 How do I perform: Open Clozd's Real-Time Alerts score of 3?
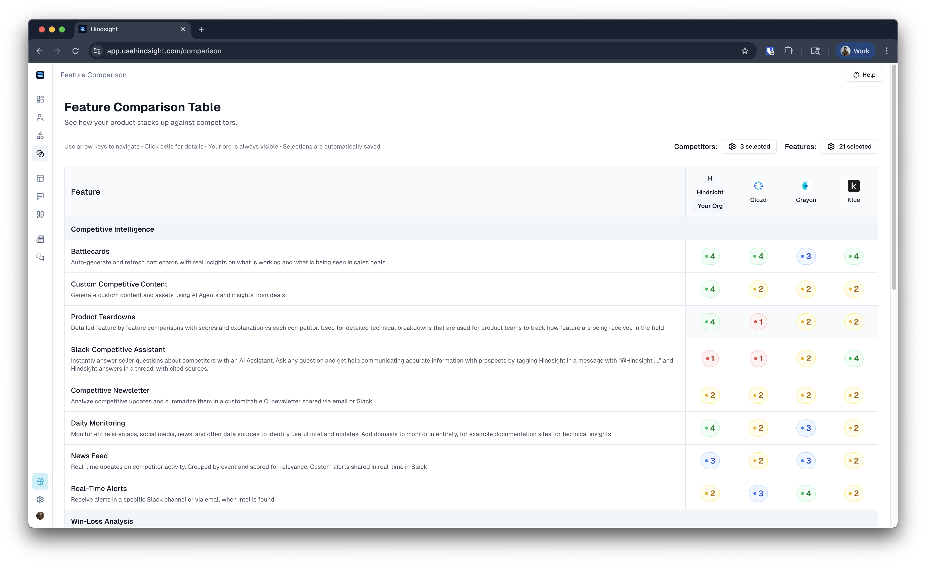pyautogui.click(x=758, y=493)
